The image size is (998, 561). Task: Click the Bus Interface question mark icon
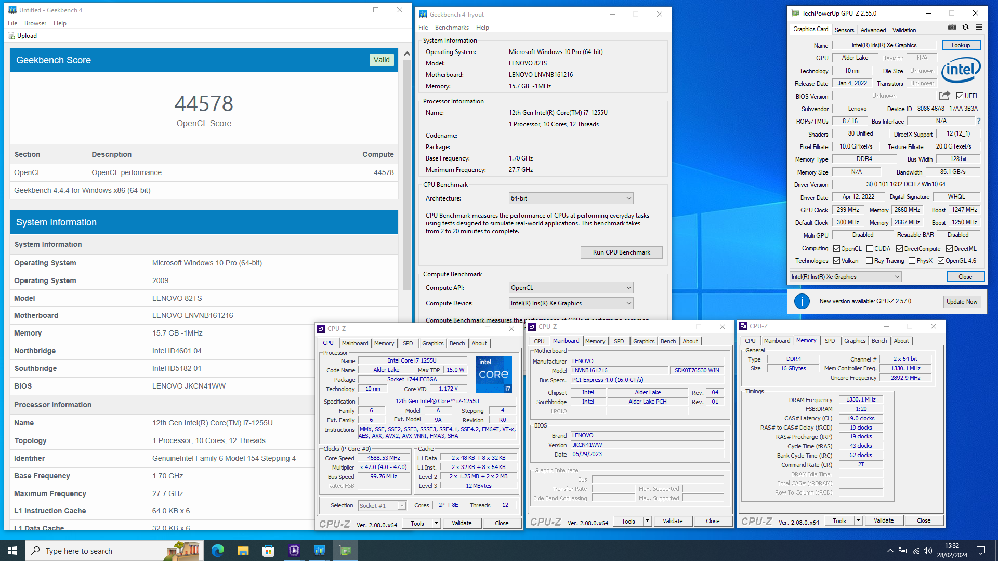[978, 121]
